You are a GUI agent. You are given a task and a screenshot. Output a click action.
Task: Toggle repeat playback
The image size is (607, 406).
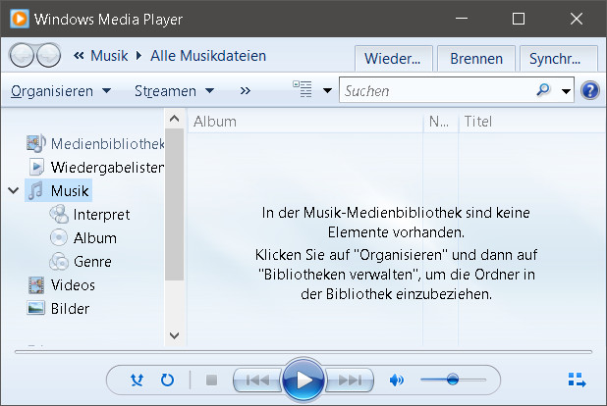point(167,381)
